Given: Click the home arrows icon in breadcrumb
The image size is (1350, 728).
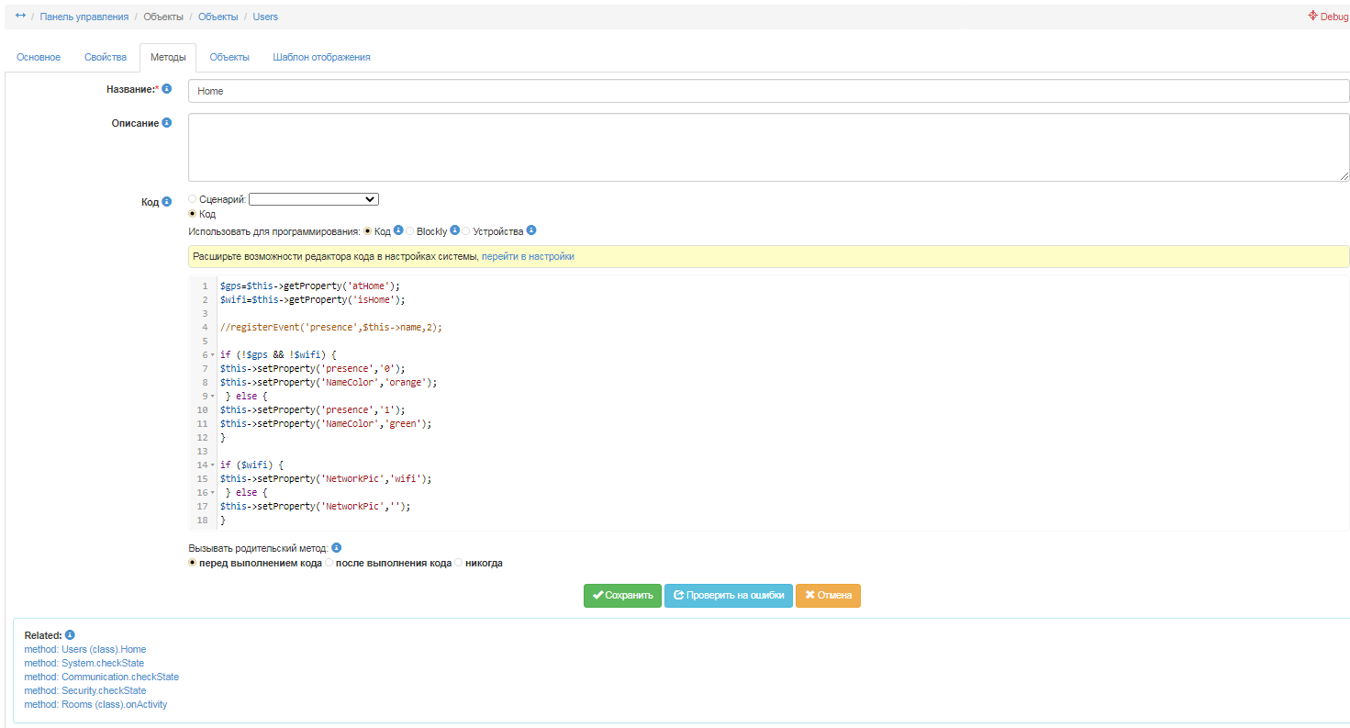Looking at the screenshot, I should pyautogui.click(x=21, y=16).
